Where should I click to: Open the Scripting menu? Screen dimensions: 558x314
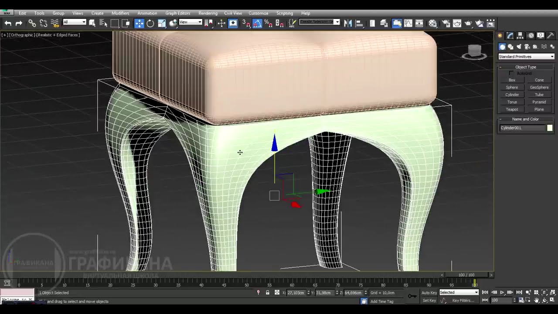(x=285, y=13)
